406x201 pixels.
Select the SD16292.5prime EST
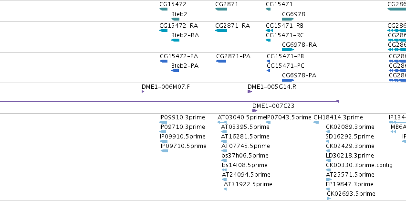coord(327,141)
